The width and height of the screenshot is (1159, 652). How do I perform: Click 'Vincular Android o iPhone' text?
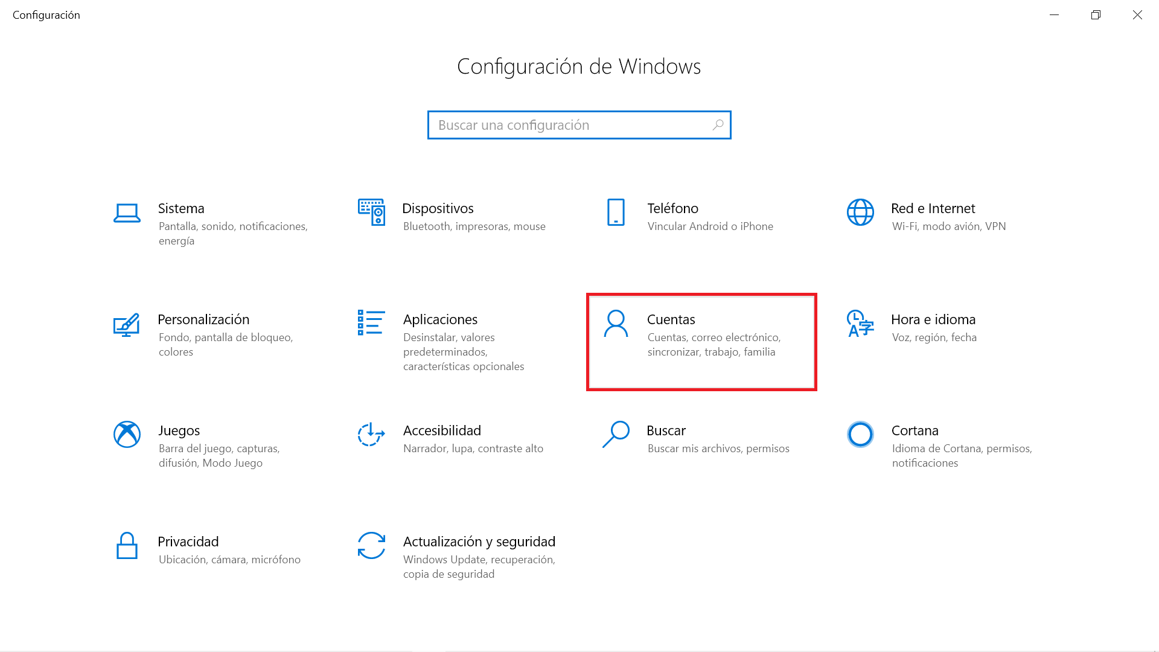point(710,226)
